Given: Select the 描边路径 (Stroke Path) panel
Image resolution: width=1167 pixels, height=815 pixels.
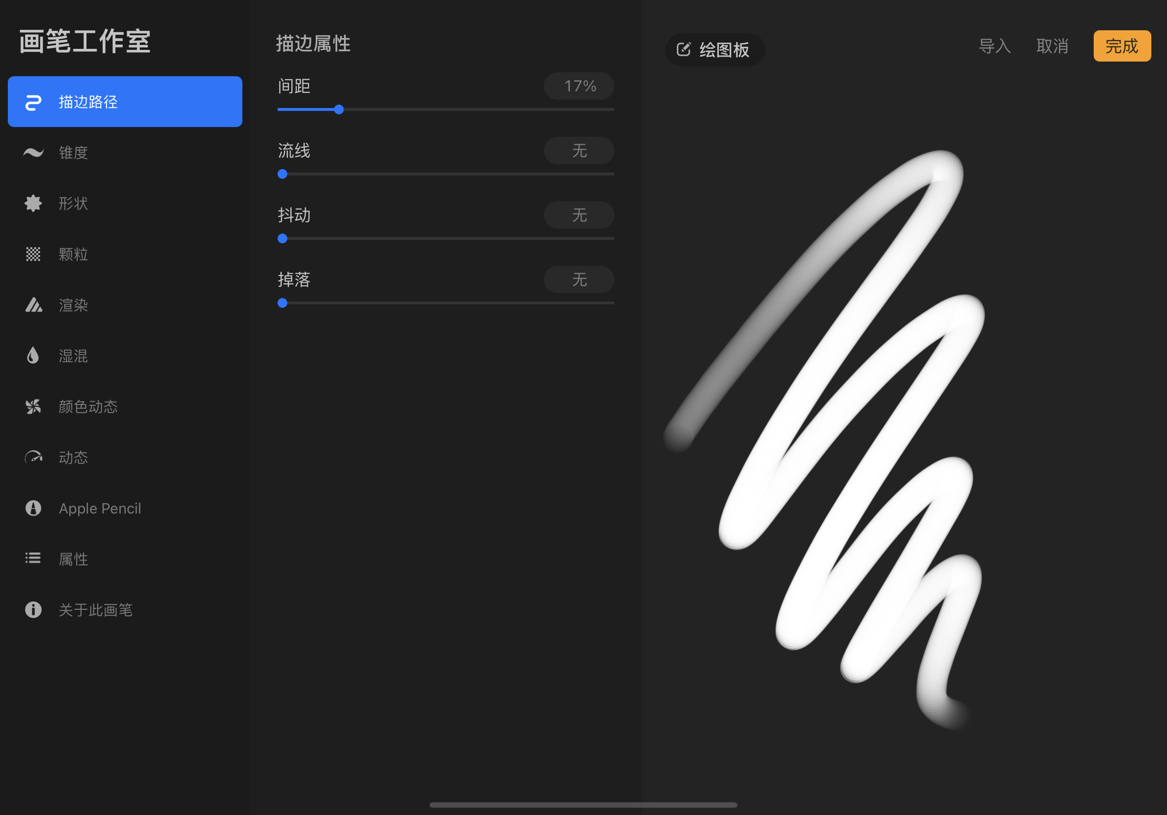Looking at the screenshot, I should pyautogui.click(x=125, y=101).
